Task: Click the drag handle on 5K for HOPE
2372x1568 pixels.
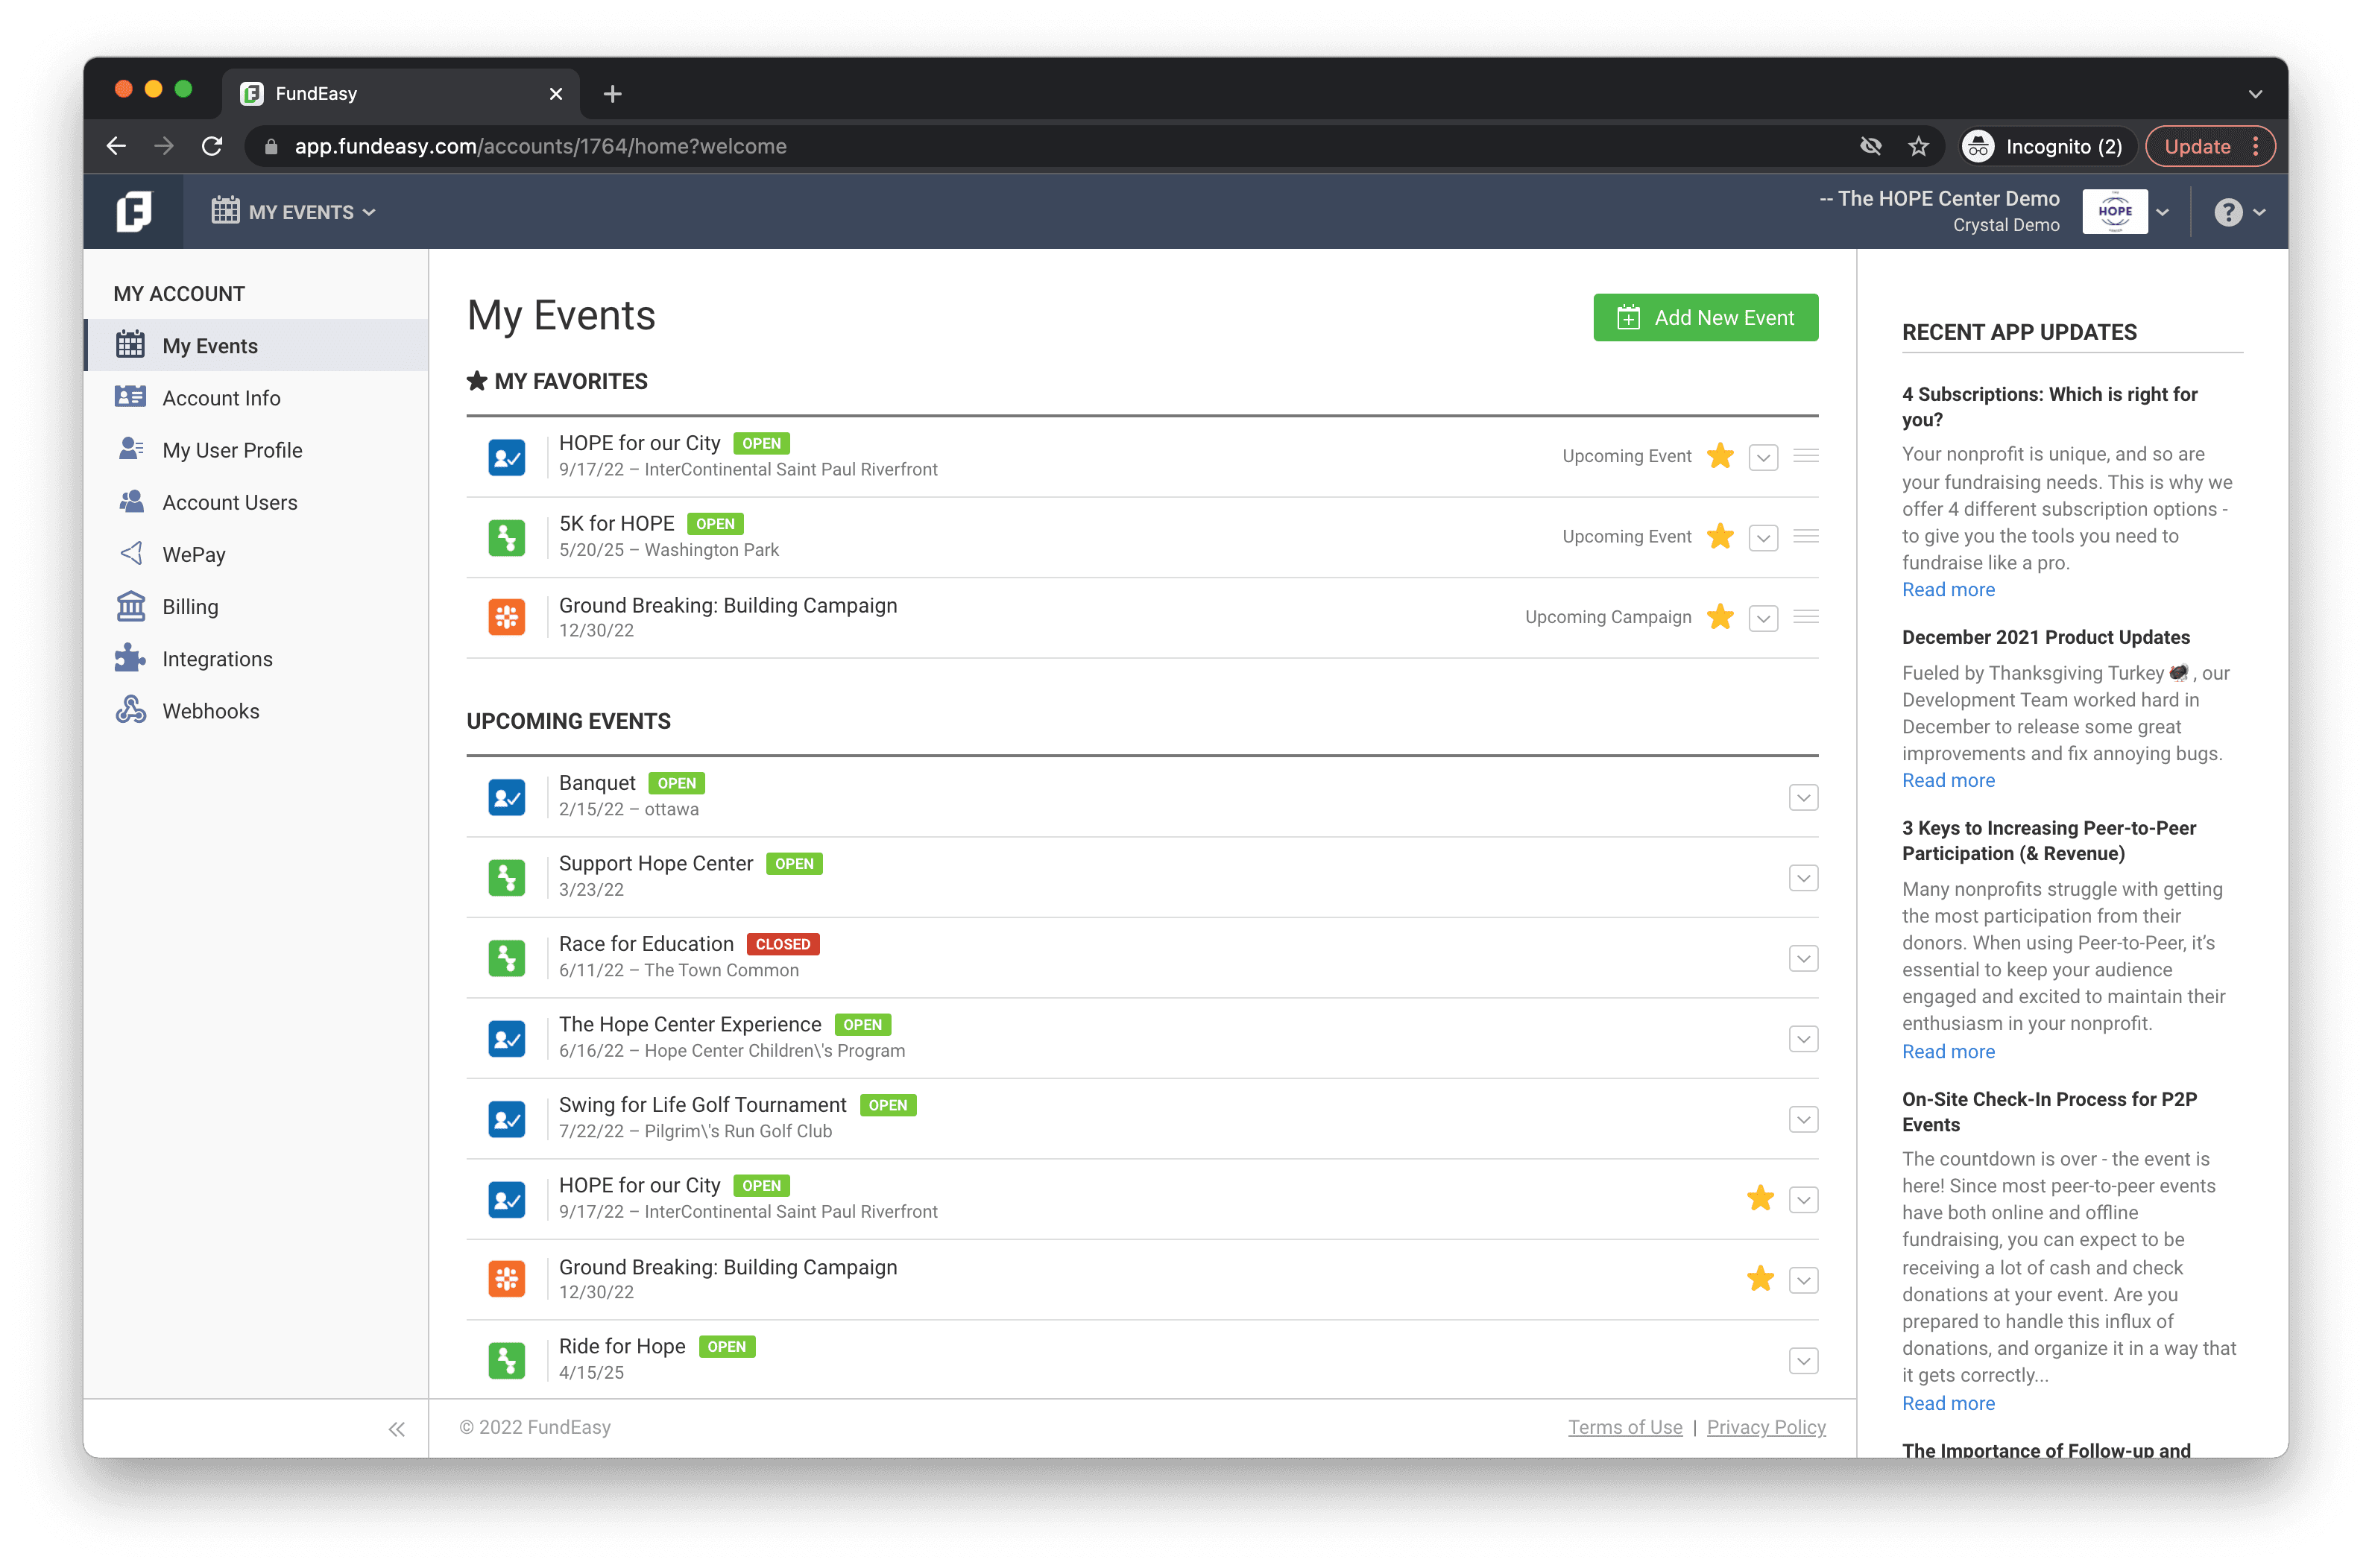Action: [1805, 537]
